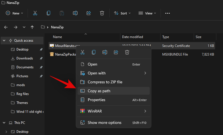Open the New item dropdown
Viewport: 223px width, 135px height.
click(x=14, y=13)
